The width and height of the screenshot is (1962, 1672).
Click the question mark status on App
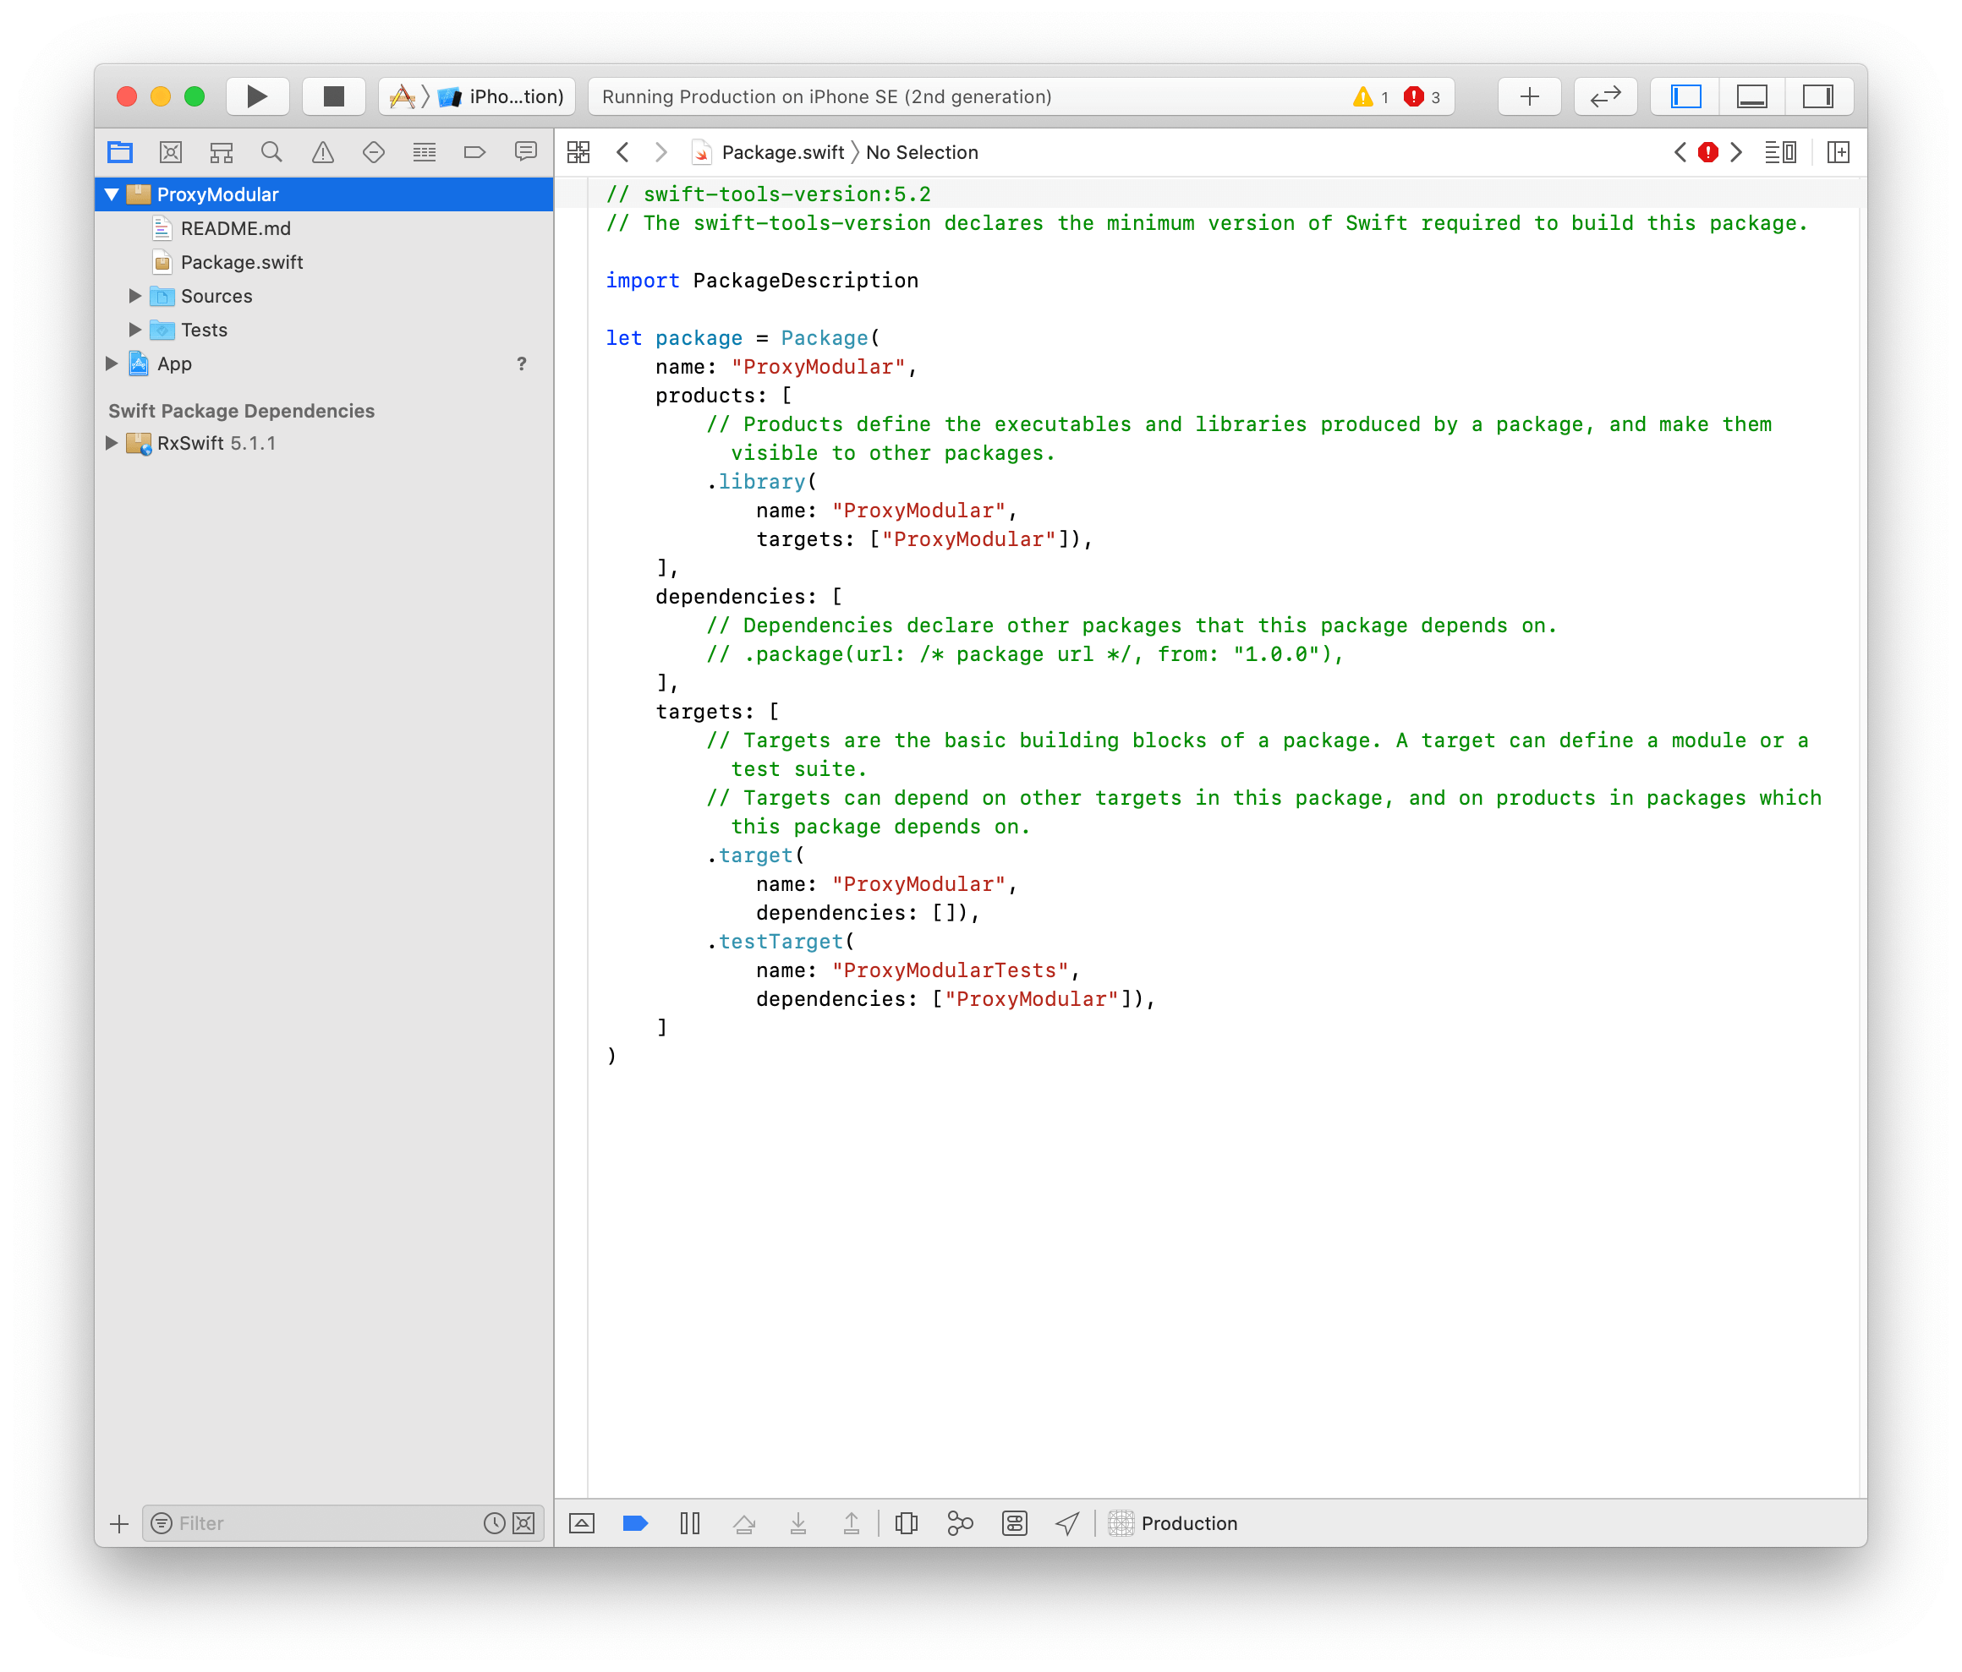click(521, 363)
